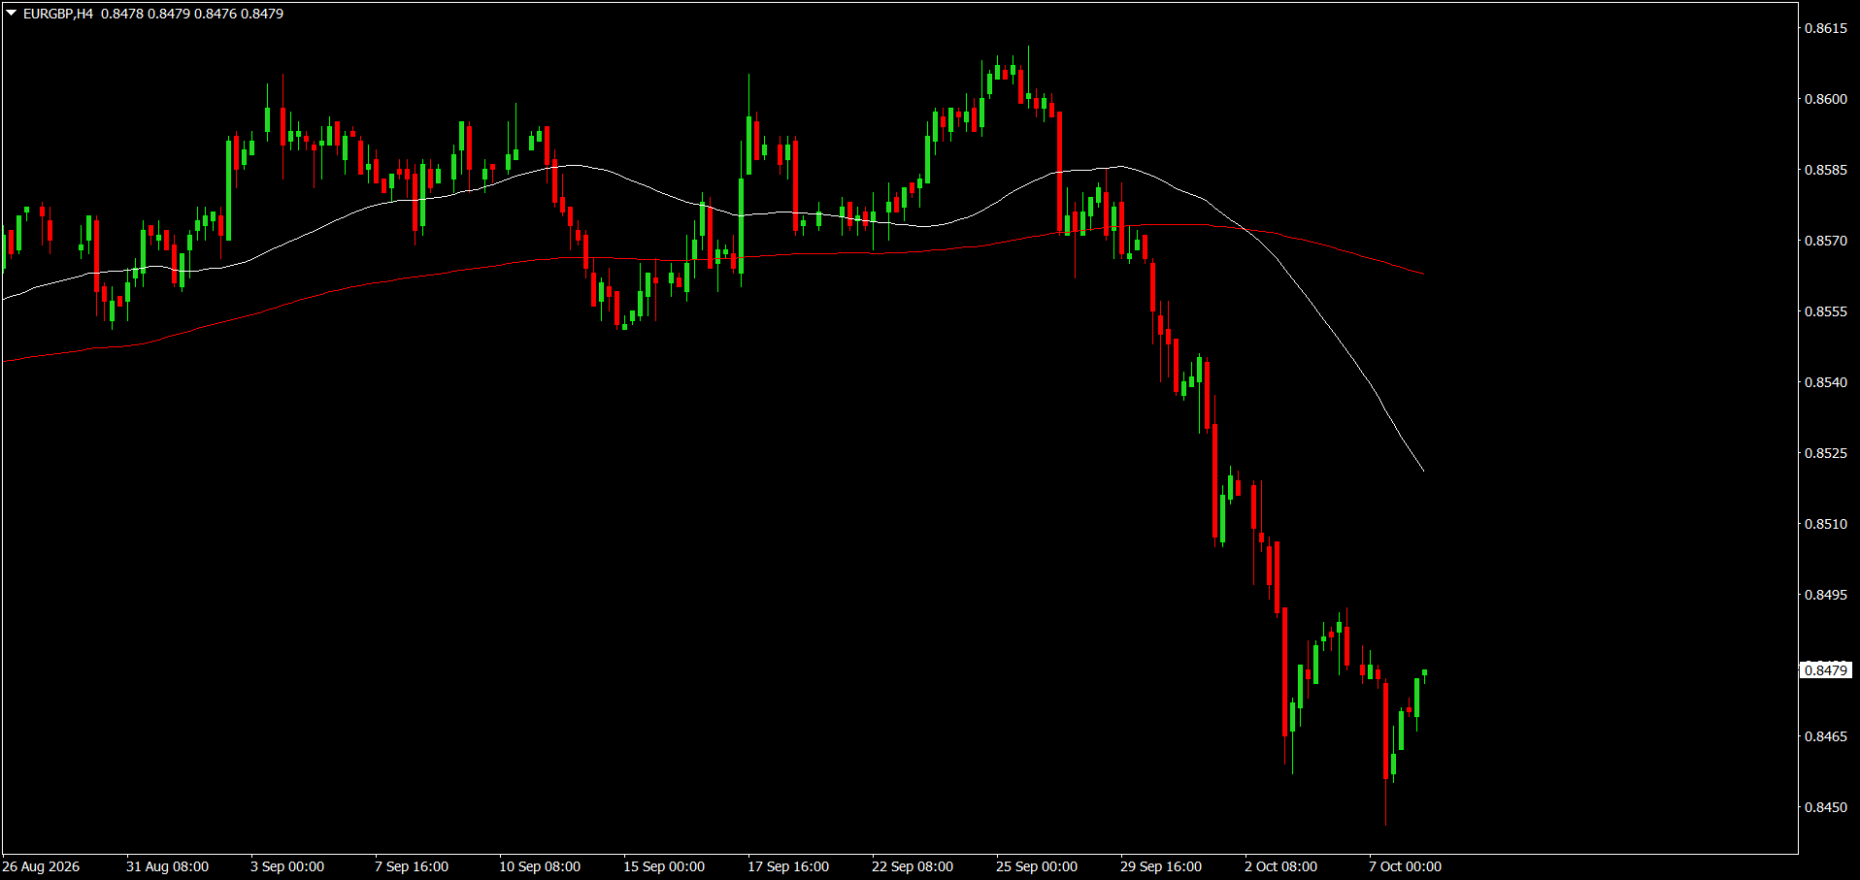Select the 31 Aug 08:00 time label
The height and width of the screenshot is (880, 1860).
click(x=167, y=866)
